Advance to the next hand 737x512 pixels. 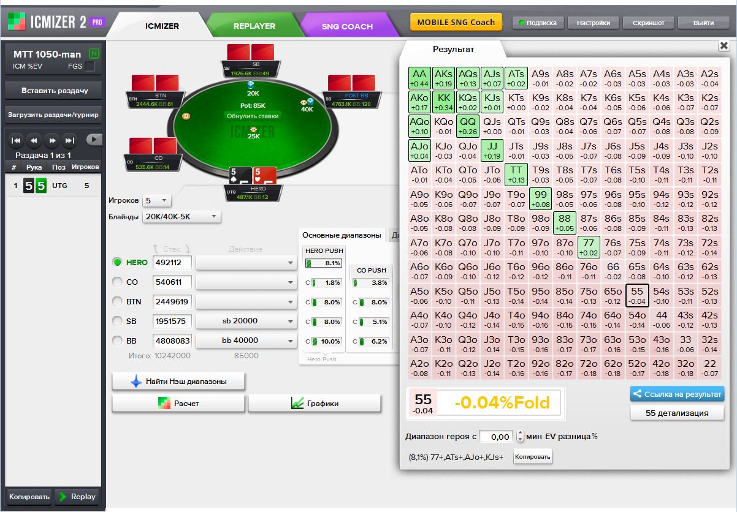pos(52,140)
